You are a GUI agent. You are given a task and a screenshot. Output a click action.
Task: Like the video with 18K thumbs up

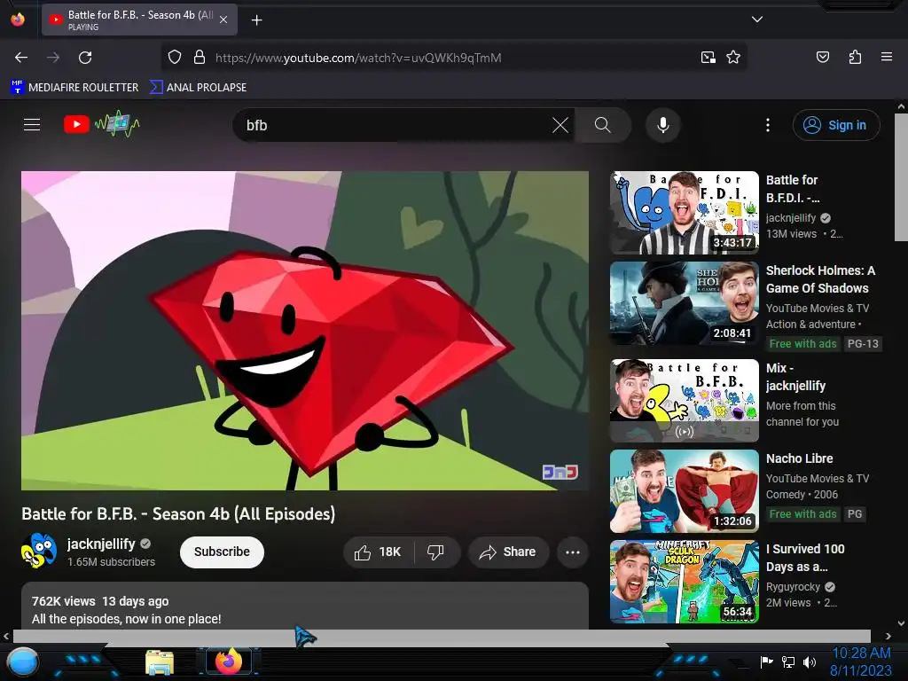tap(379, 552)
